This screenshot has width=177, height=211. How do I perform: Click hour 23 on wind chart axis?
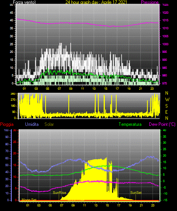coord(152,89)
